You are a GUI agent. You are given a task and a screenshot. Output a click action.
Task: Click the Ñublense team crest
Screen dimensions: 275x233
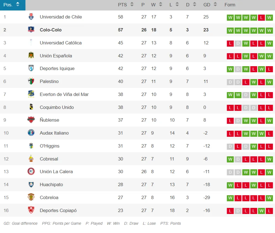pyautogui.click(x=31, y=120)
